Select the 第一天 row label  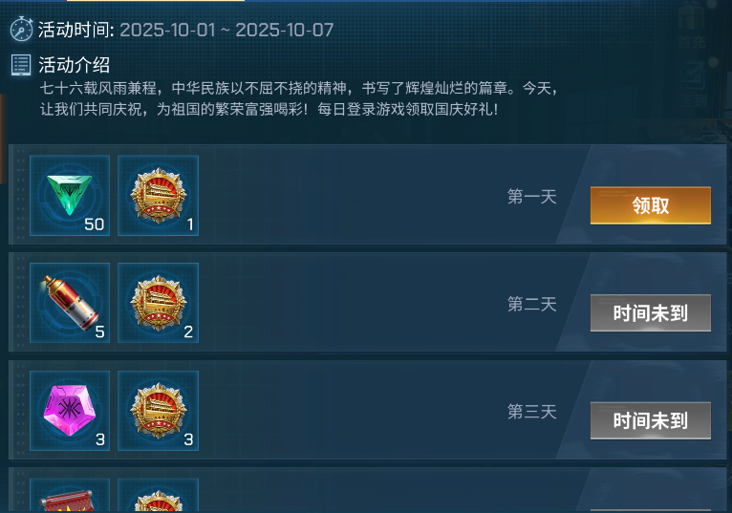coord(531,197)
